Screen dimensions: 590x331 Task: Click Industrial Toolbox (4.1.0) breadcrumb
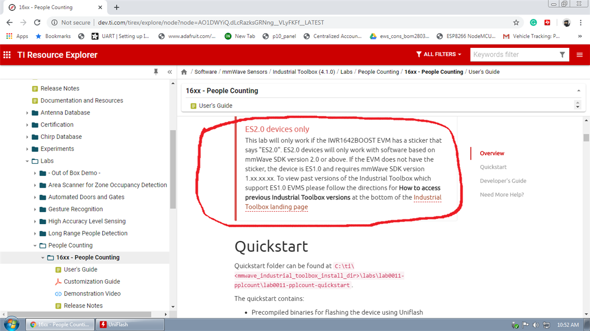click(304, 72)
